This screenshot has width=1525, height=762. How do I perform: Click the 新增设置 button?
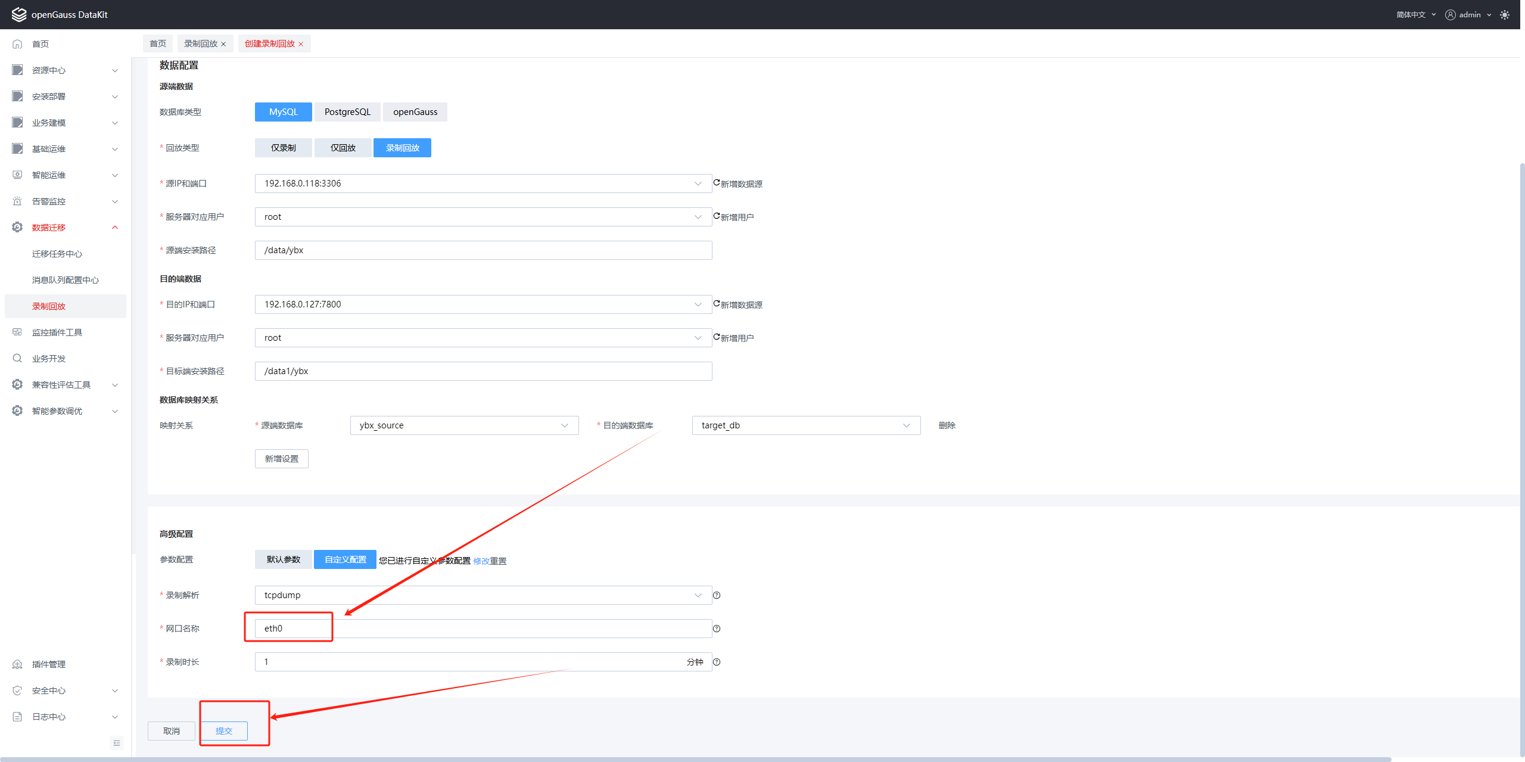(281, 459)
